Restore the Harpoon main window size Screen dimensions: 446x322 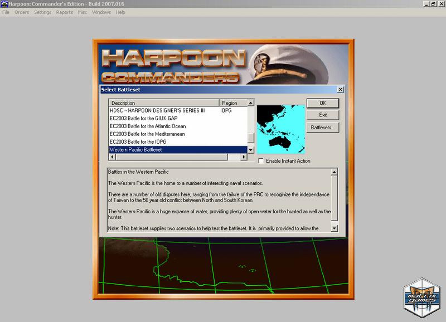[x=433, y=4]
